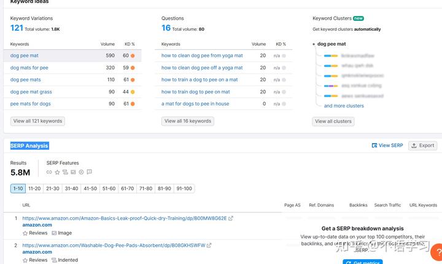Image resolution: width=442 pixels, height=264 pixels.
Task: Click the 'dog pee mat' cluster tree item
Action: (x=331, y=44)
